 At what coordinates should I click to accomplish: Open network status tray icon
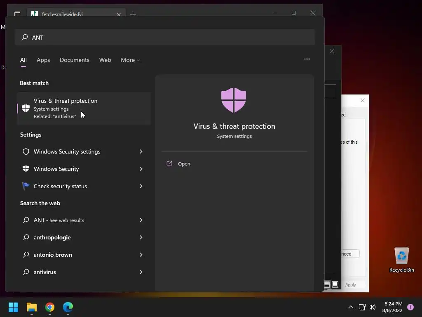tap(362, 307)
